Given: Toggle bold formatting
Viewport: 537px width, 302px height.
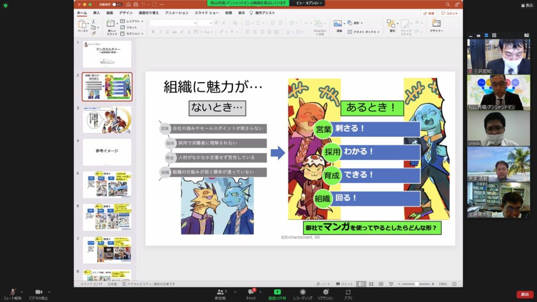Looking at the screenshot, I should point(153,32).
